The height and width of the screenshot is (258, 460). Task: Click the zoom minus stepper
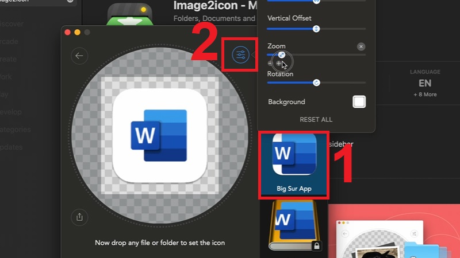click(270, 63)
